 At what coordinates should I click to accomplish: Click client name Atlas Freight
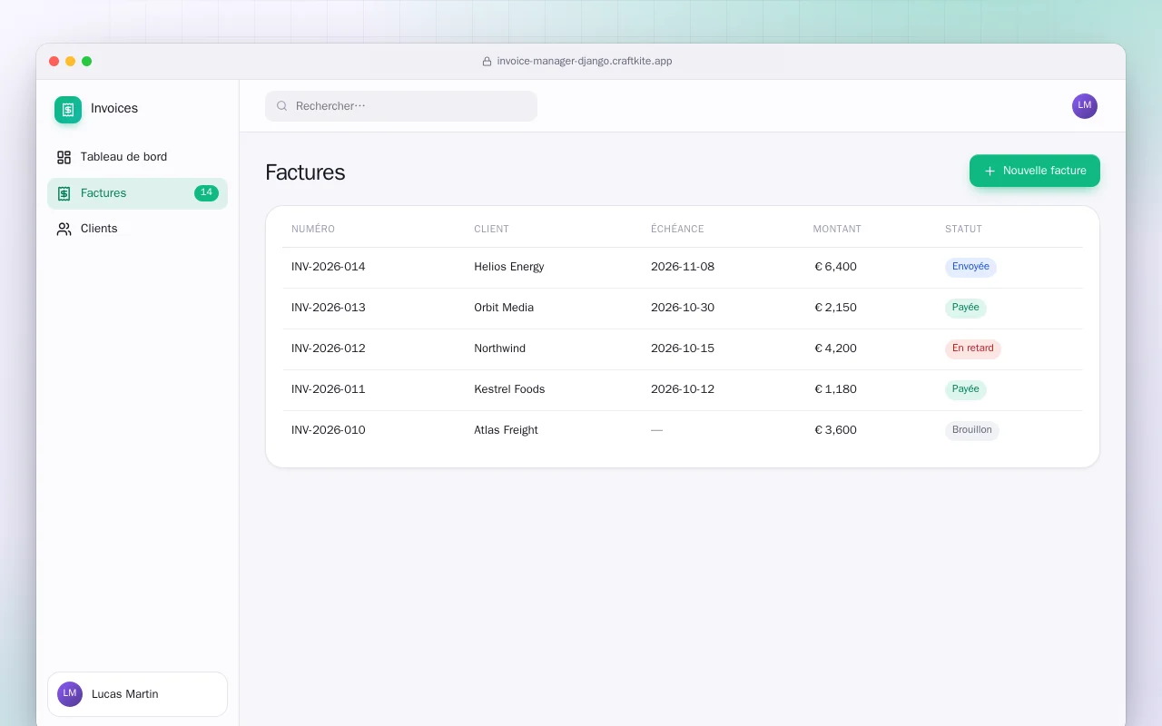click(506, 430)
